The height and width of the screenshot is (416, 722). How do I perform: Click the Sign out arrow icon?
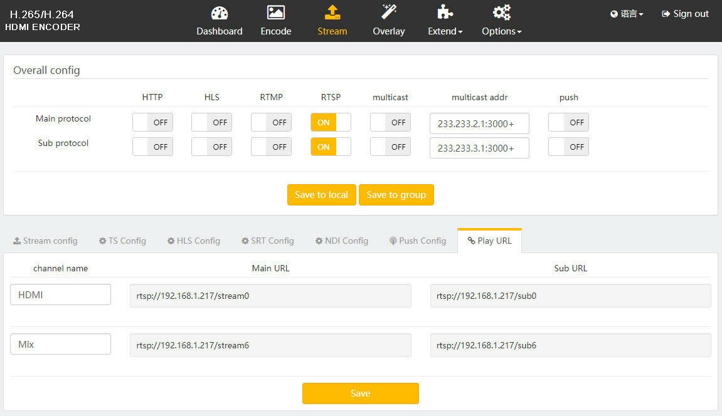click(x=666, y=14)
